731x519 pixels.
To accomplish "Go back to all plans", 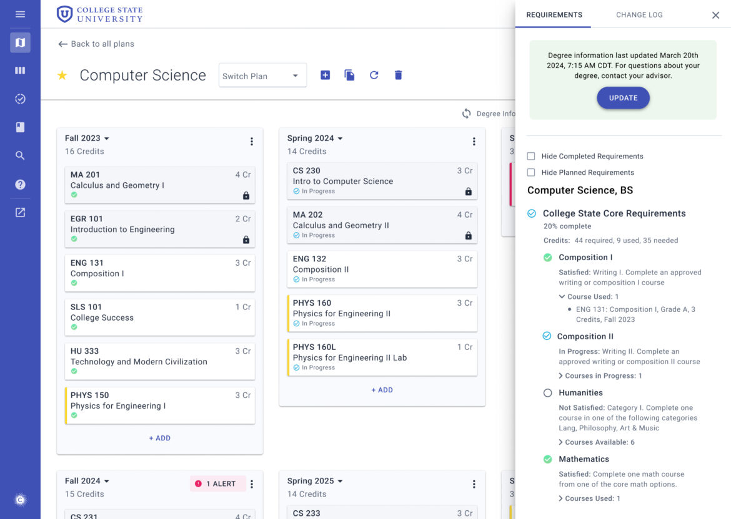I will [x=96, y=44].
